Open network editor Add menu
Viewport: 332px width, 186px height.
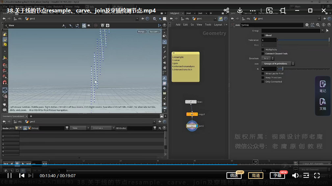coord(178,25)
